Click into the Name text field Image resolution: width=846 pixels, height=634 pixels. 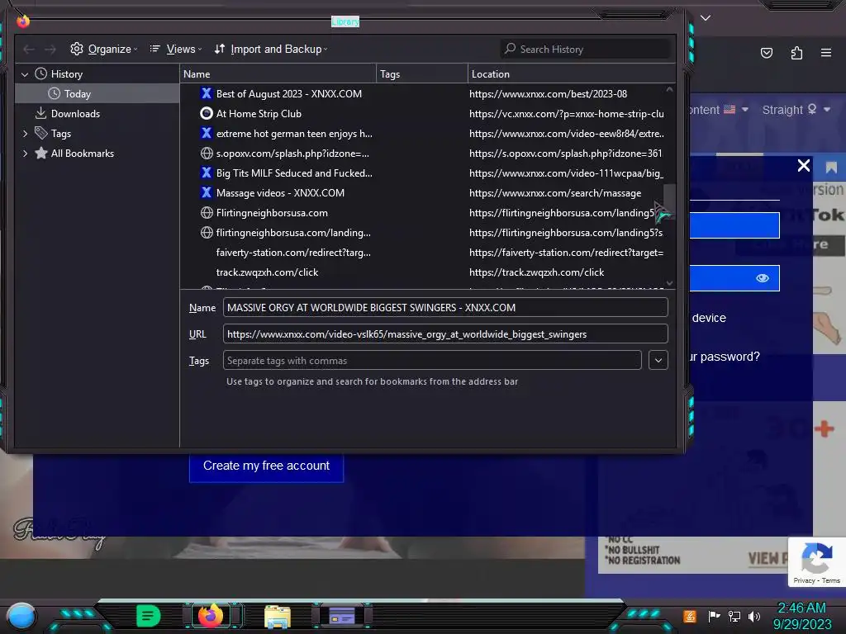click(445, 307)
